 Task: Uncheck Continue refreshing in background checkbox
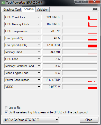(x=6, y=112)
